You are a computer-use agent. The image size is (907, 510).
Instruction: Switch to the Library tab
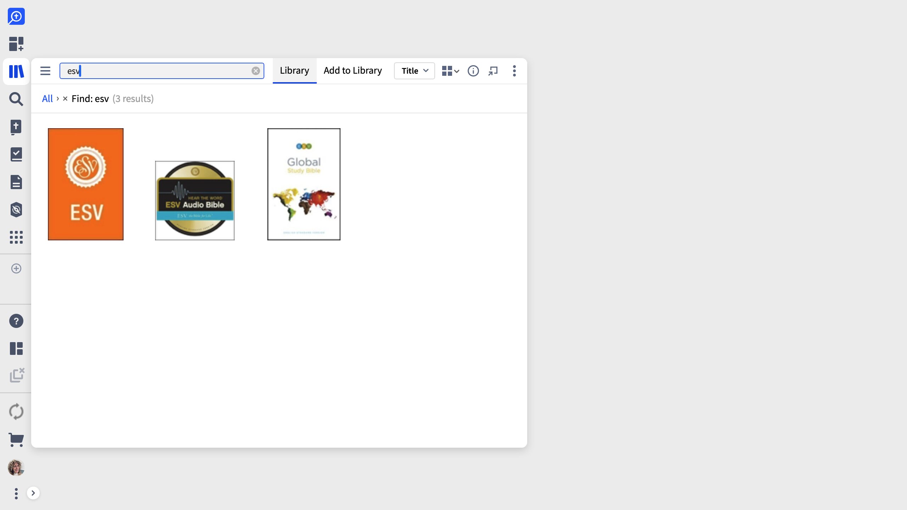[294, 71]
